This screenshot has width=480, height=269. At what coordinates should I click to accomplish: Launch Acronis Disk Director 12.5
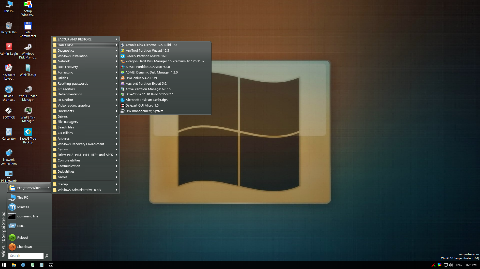(x=151, y=45)
